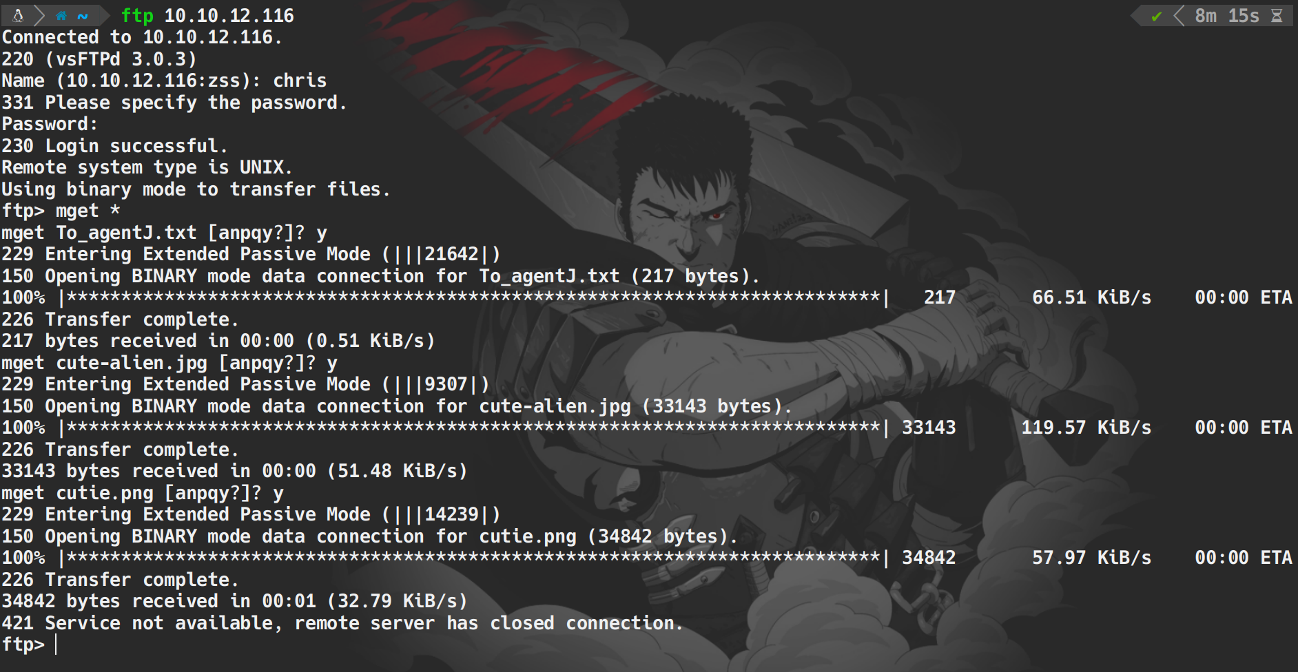1298x672 pixels.
Task: Click the hourglass duration icon
Action: click(x=1277, y=16)
